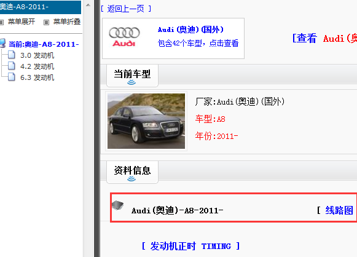Viewport: 357px width, 257px height.
Task: Click the red 年份:2011- text
Action: [216, 136]
